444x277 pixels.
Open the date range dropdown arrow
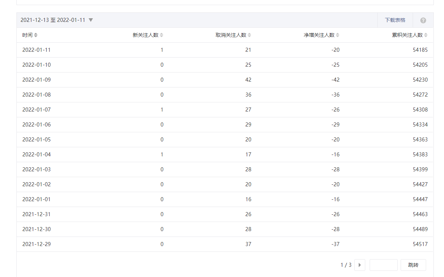pyautogui.click(x=91, y=20)
